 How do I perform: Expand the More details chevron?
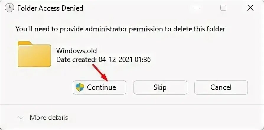click(x=21, y=118)
